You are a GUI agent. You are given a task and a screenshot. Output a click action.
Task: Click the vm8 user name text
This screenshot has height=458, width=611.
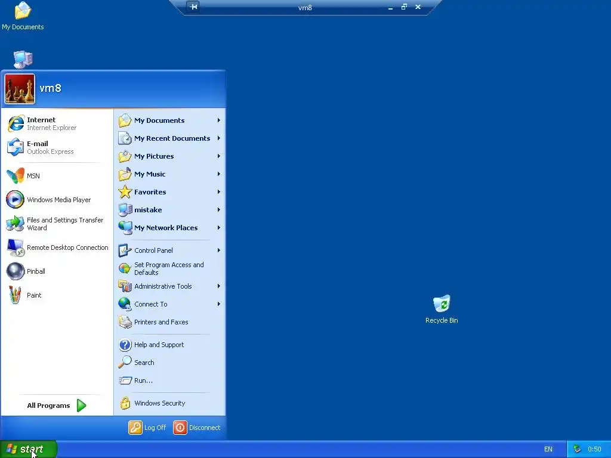click(50, 88)
